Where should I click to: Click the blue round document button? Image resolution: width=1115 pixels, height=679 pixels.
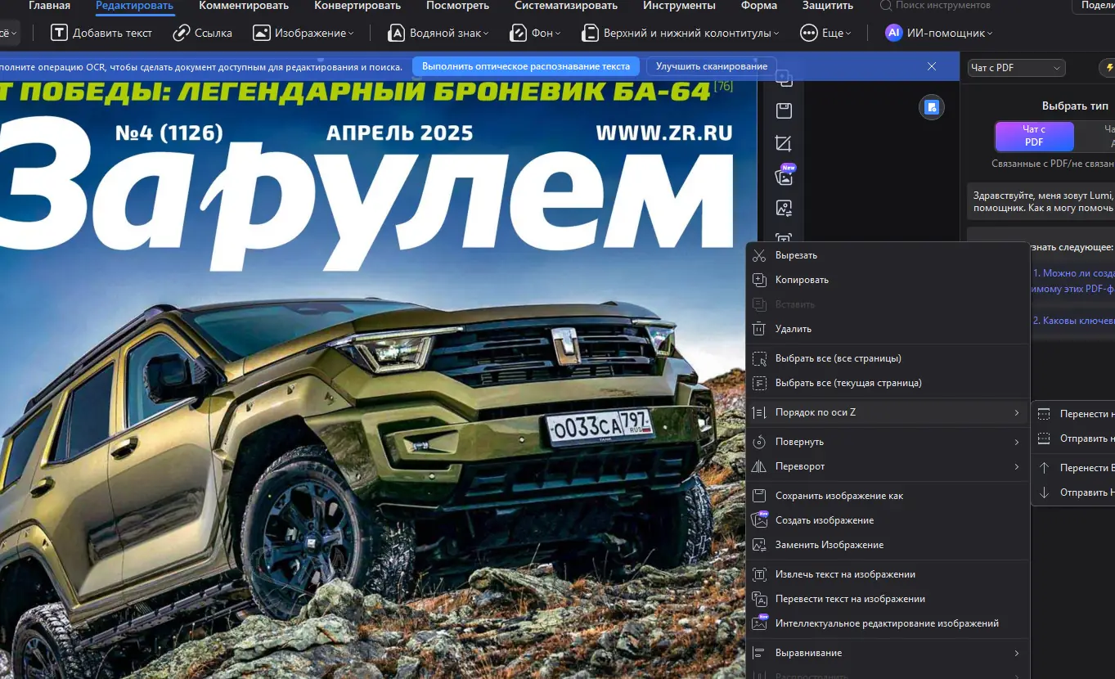[931, 107]
